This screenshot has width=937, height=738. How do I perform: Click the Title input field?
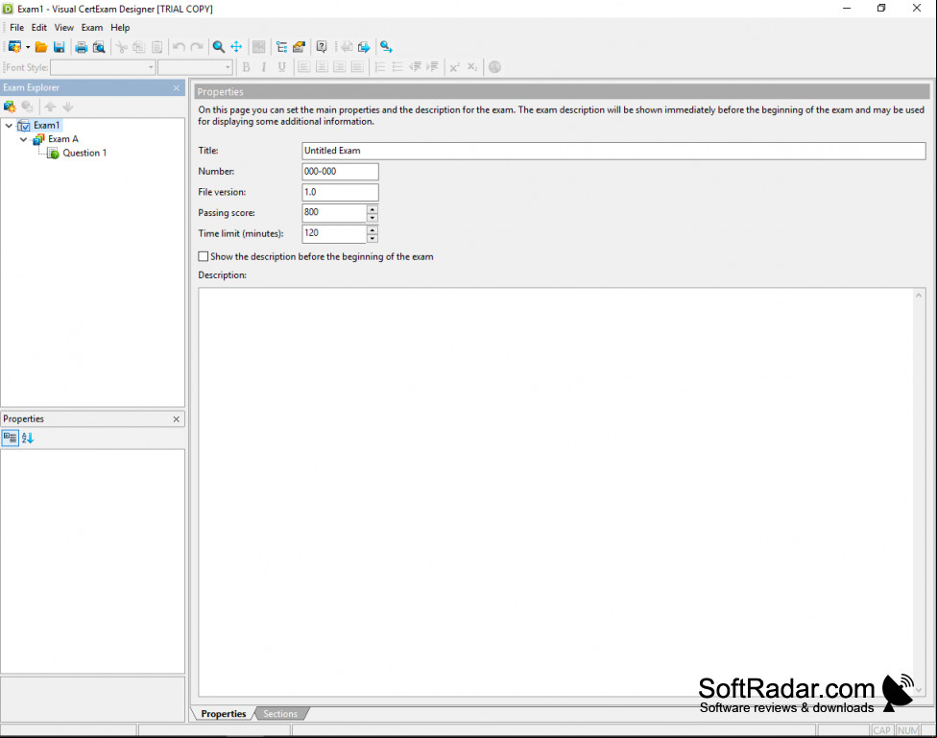point(613,151)
